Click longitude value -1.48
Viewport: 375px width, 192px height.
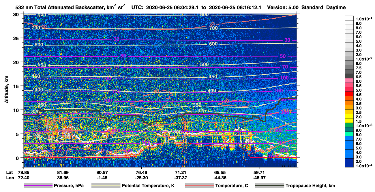[102, 178]
